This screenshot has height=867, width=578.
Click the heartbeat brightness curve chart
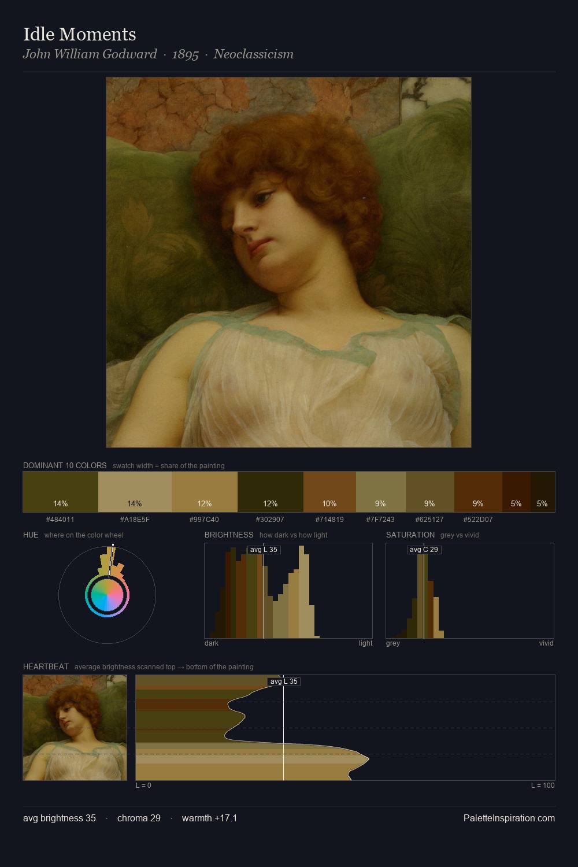tap(345, 728)
